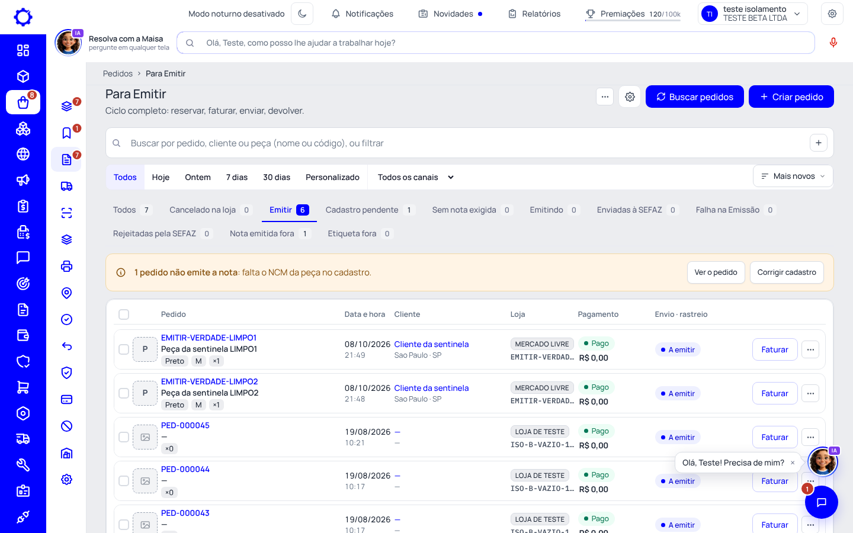Open the Relatórios menu
Viewport: 853px width, 533px height.
534,14
